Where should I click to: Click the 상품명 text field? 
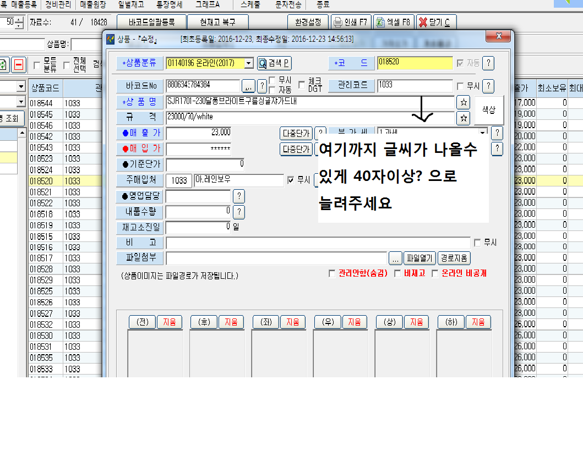[x=310, y=102]
